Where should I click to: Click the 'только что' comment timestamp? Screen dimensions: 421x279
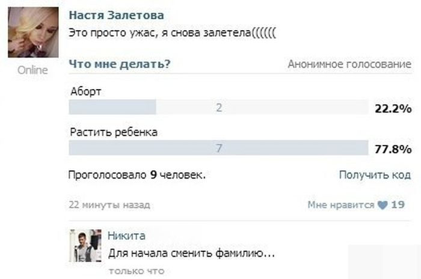pos(137,271)
